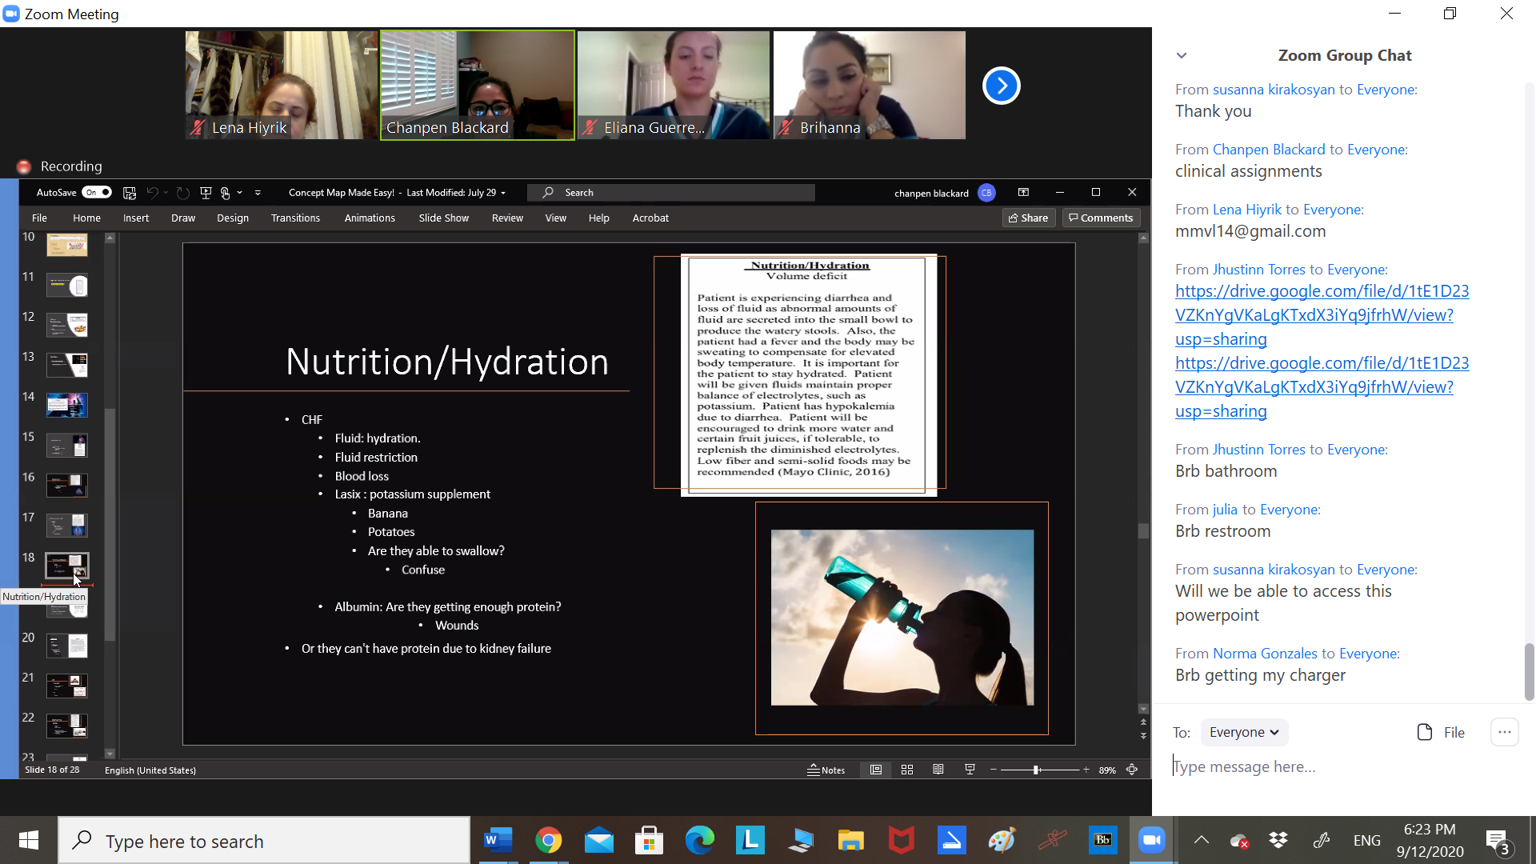Attach a File in Zoom chat

pyautogui.click(x=1441, y=732)
